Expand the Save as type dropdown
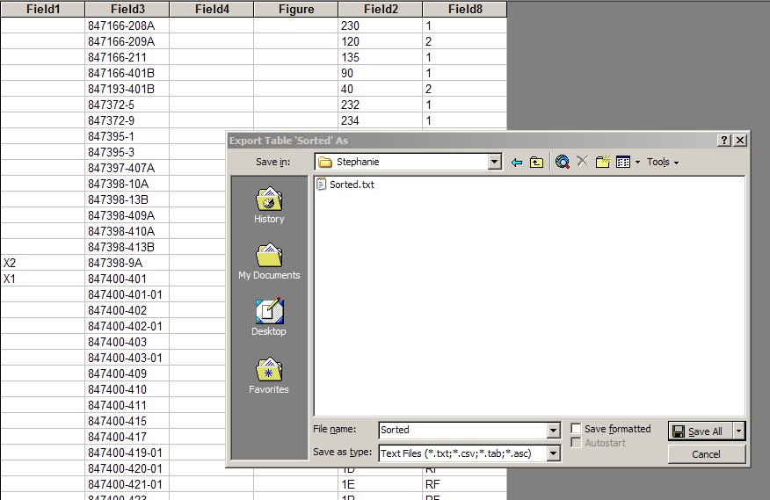The image size is (770, 500). coord(553,453)
